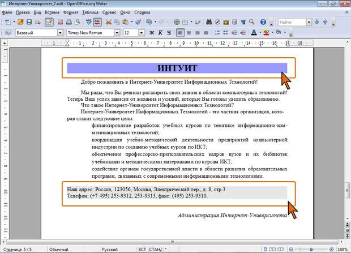
Task: Save the document with the floppy icon
Action: tap(29, 22)
